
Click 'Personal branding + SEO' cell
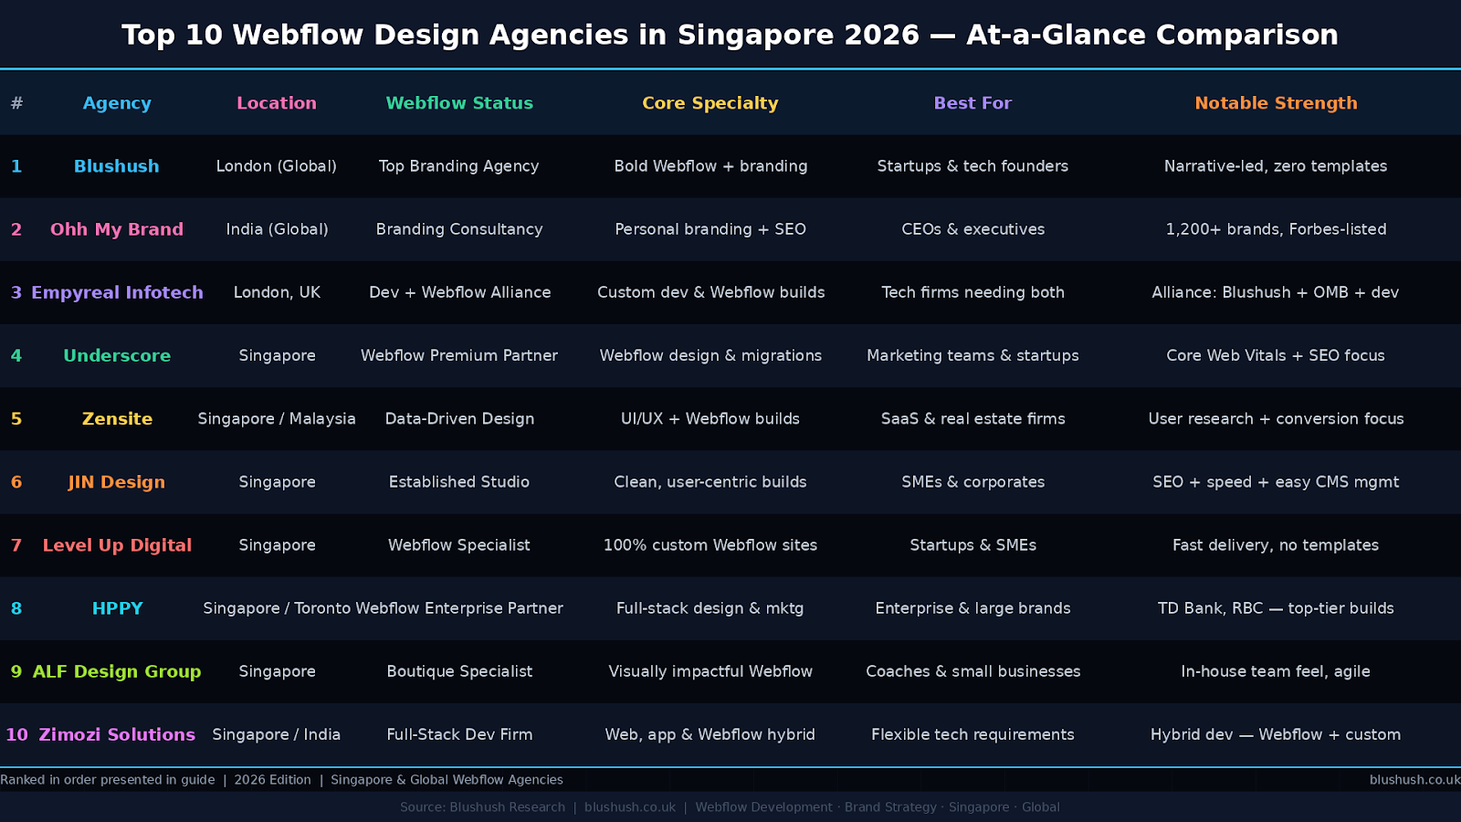point(710,229)
